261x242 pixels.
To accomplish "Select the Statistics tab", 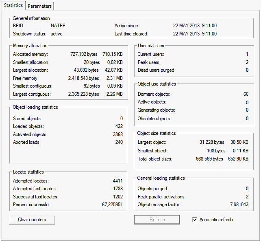I will point(13,6).
